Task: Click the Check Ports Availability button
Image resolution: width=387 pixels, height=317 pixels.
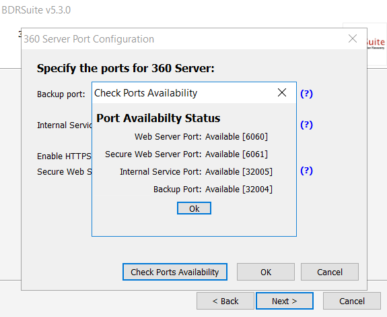Action: [175, 272]
